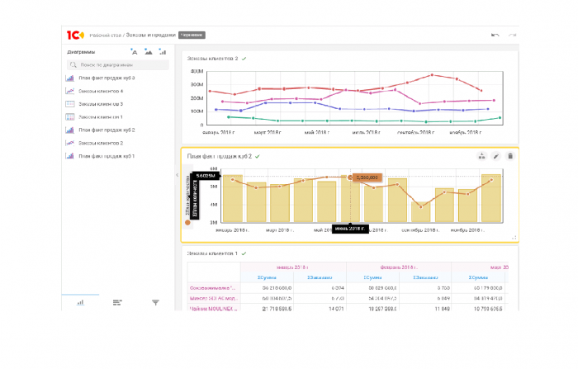Select 'Заказы клиентов 4' in the list
578x369 pixels.
[x=101, y=91]
